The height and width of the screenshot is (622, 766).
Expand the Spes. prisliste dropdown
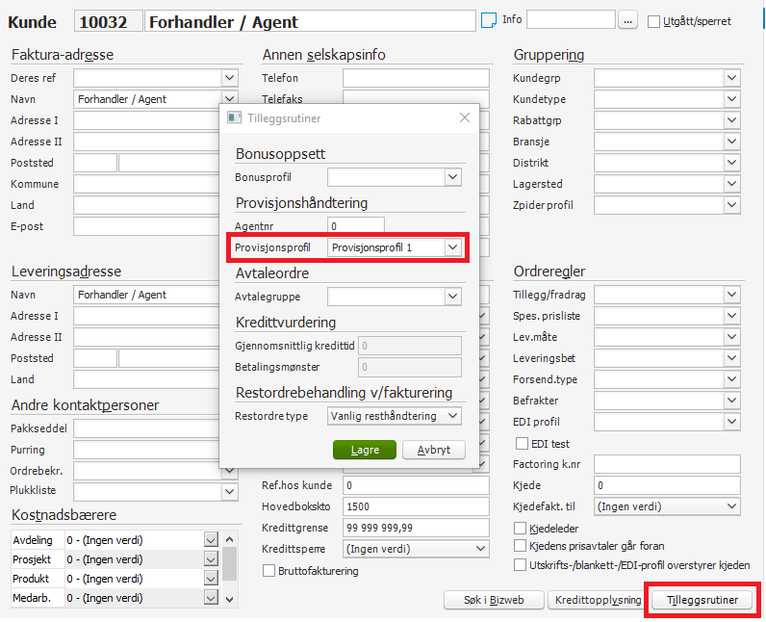pos(731,316)
